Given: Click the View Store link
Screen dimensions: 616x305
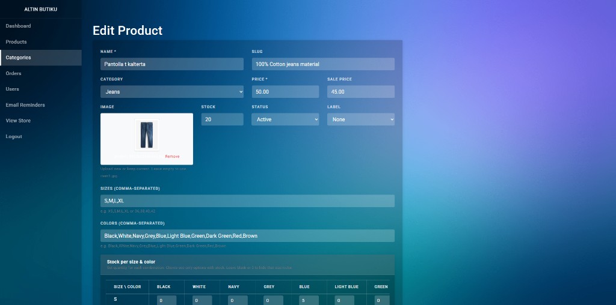Looking at the screenshot, I should [18, 121].
